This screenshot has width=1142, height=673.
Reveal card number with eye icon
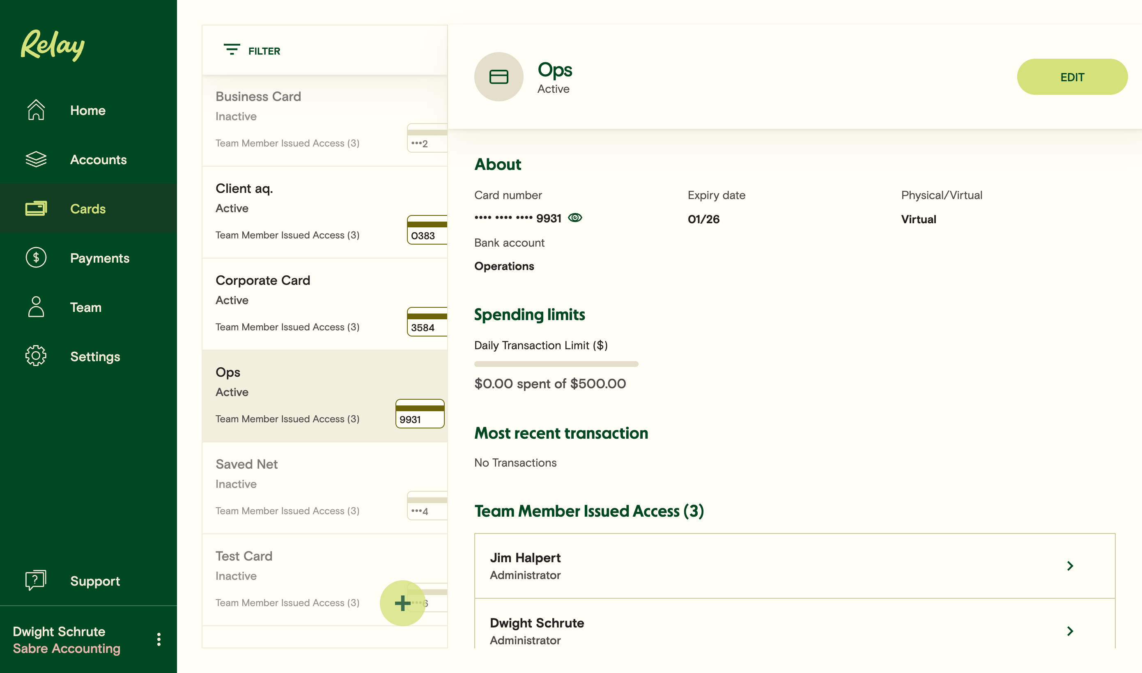click(575, 217)
